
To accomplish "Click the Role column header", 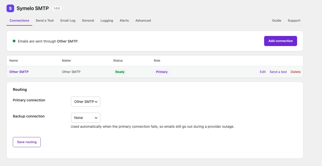I will point(157,61).
